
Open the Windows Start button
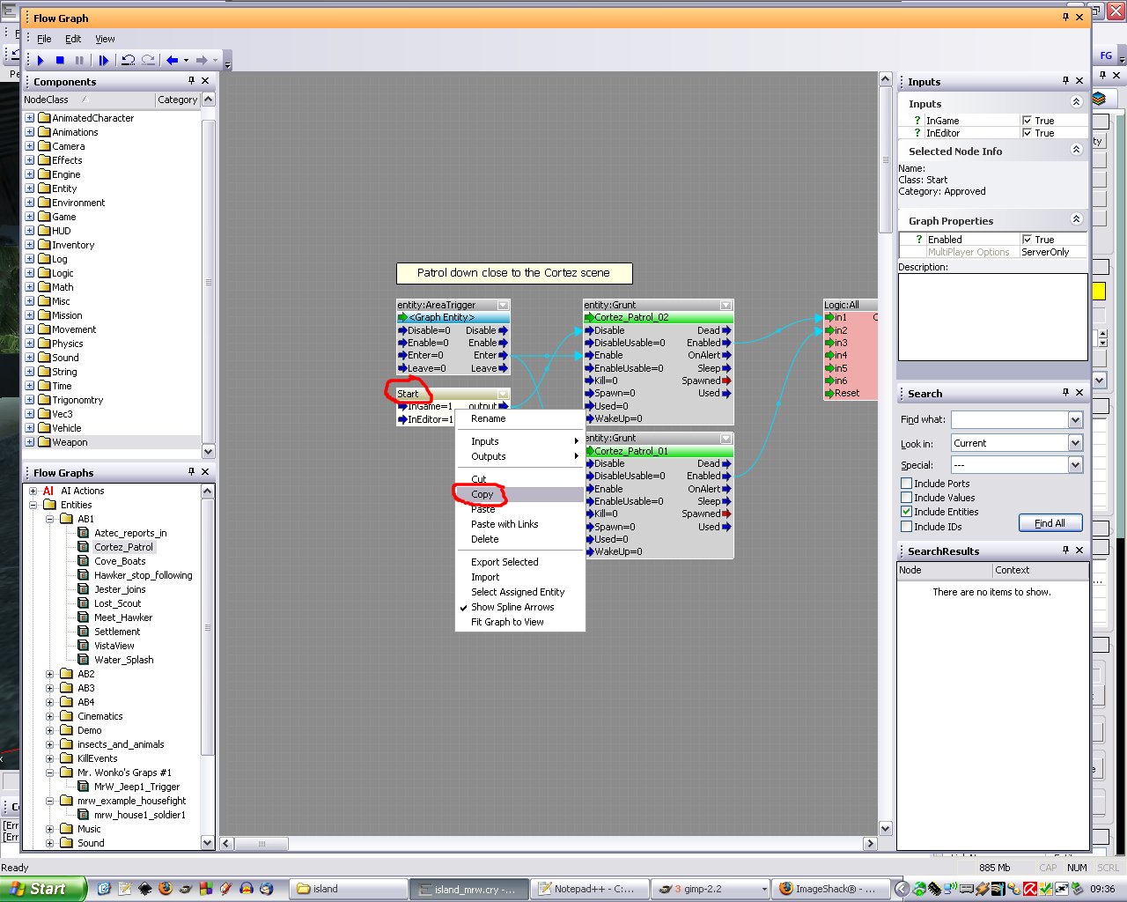[42, 889]
